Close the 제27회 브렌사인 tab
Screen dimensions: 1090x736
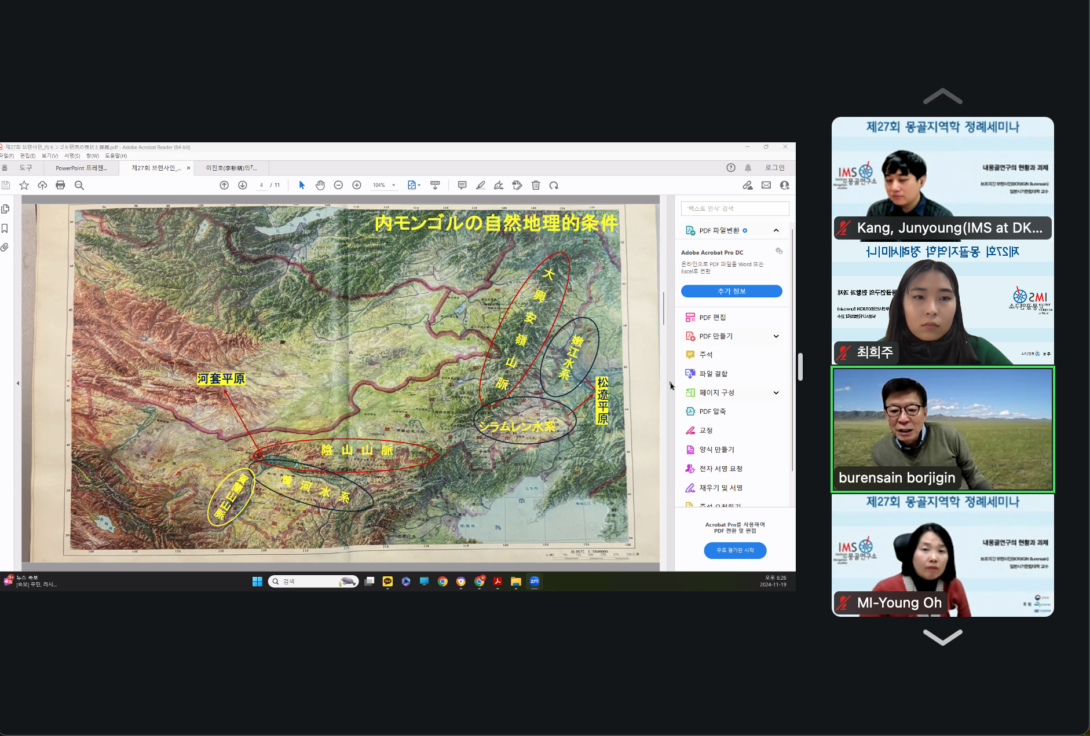(188, 168)
